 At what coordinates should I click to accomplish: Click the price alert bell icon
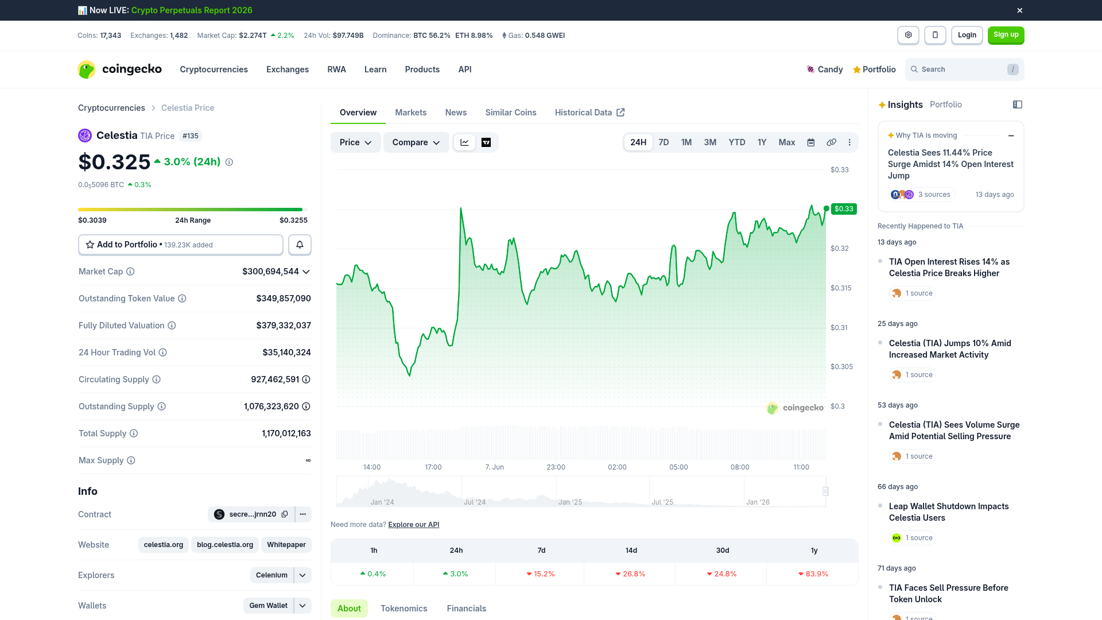(300, 245)
